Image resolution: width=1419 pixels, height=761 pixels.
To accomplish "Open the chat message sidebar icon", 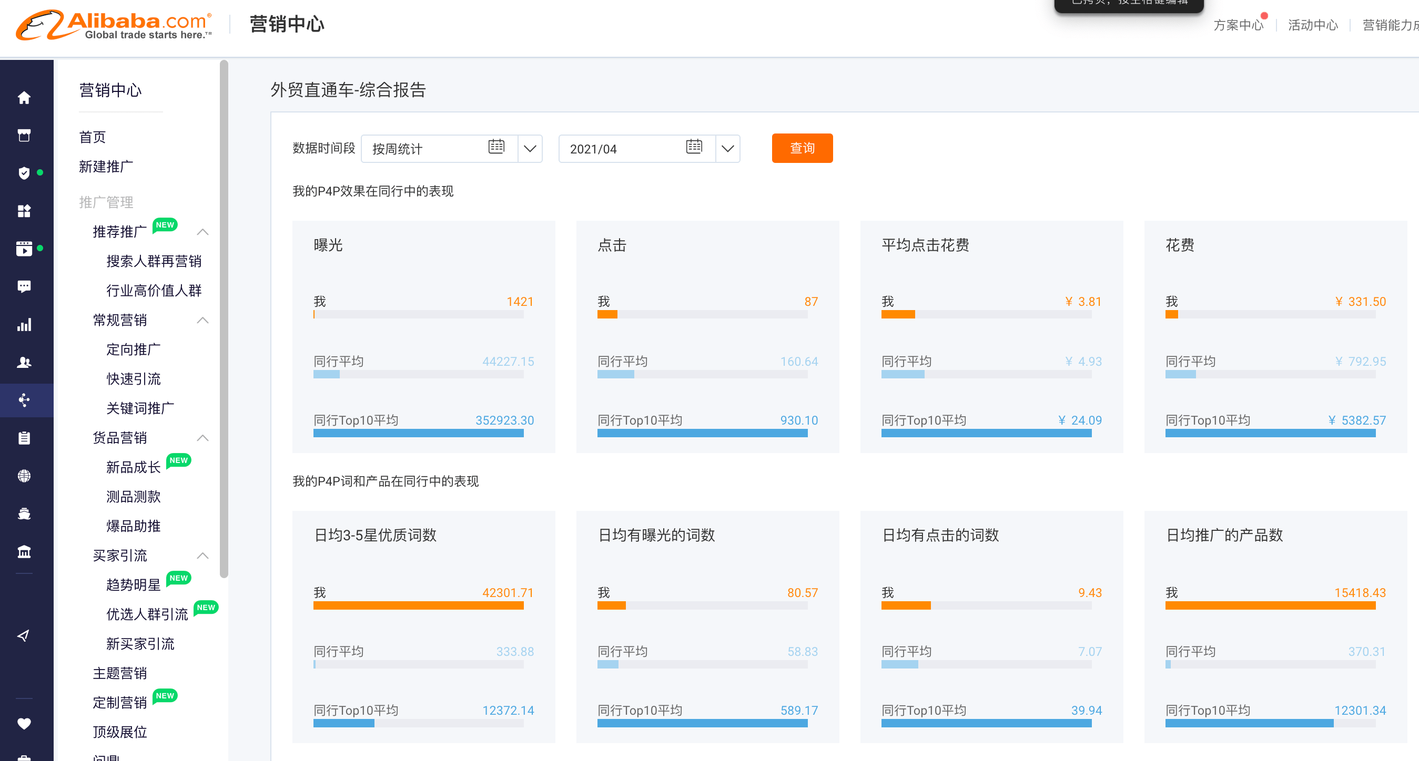I will [24, 286].
